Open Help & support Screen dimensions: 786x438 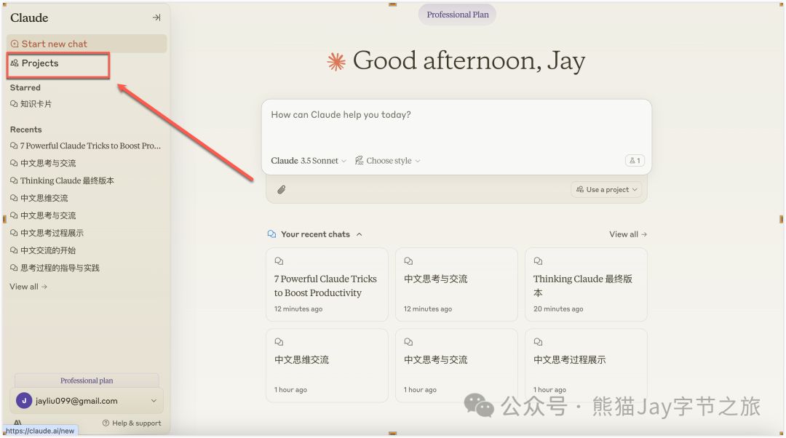coord(132,423)
